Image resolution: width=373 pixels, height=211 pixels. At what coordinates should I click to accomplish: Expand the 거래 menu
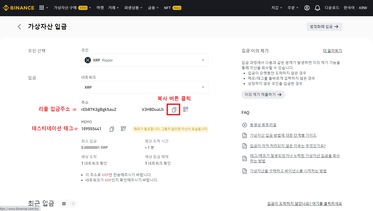point(113,8)
